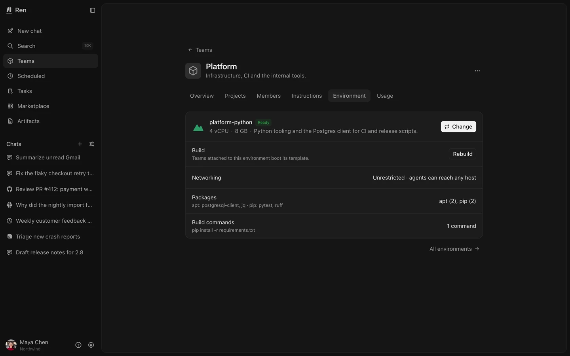570x356 pixels.
Task: Open the Build commands row
Action: pos(334,226)
